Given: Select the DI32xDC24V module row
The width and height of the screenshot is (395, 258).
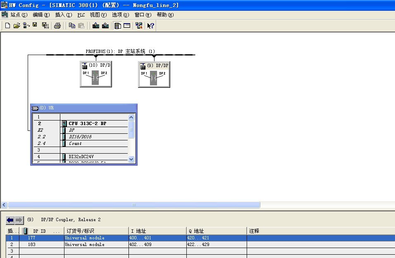Looking at the screenshot, I should tap(81, 157).
